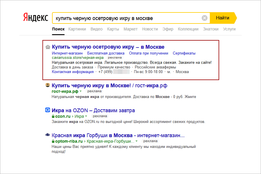This screenshot has width=261, height=174.
Task: Expand the green arrow after гост-икра.рф
Action: coord(81,91)
